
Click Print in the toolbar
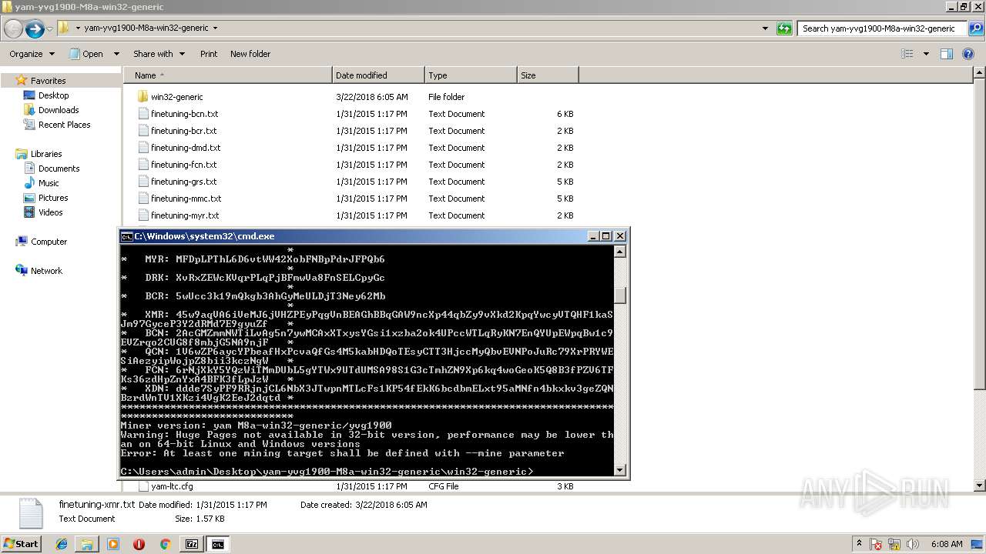tap(208, 54)
